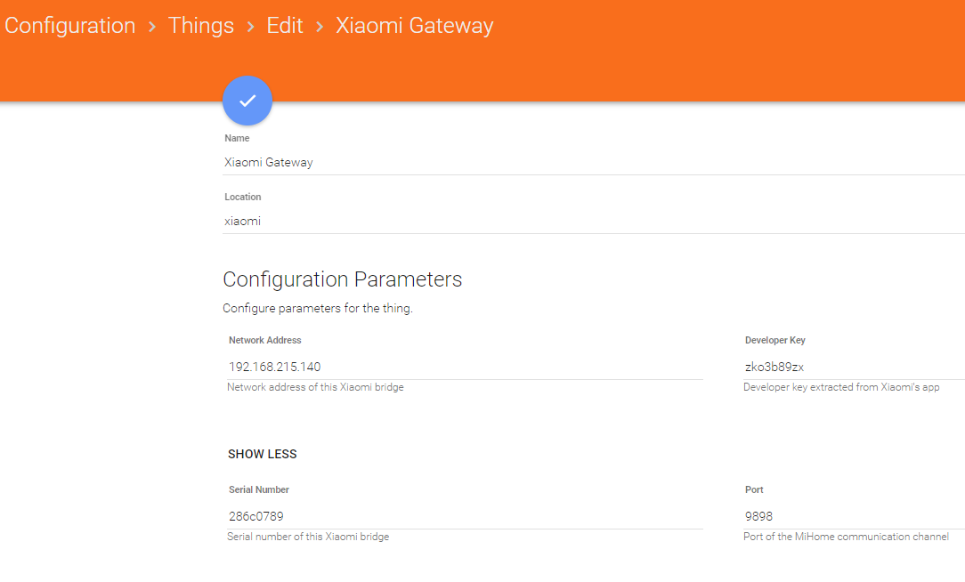Edit the Network Address input field
The height and width of the screenshot is (582, 965).
click(x=463, y=367)
